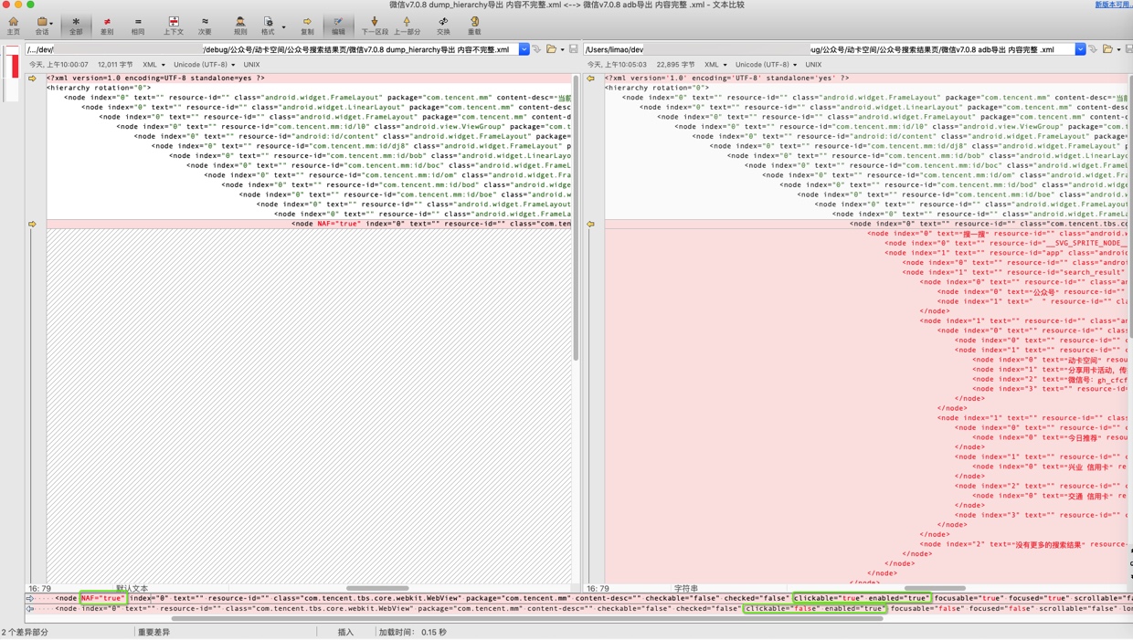Click the left hierarchy rotation="0" line

[99, 88]
